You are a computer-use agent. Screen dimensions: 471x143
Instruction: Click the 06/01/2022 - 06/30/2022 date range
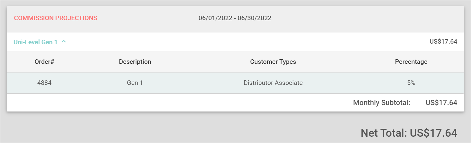[x=235, y=18]
